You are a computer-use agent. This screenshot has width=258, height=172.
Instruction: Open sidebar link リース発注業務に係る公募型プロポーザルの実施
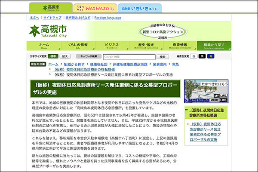(x=206, y=132)
